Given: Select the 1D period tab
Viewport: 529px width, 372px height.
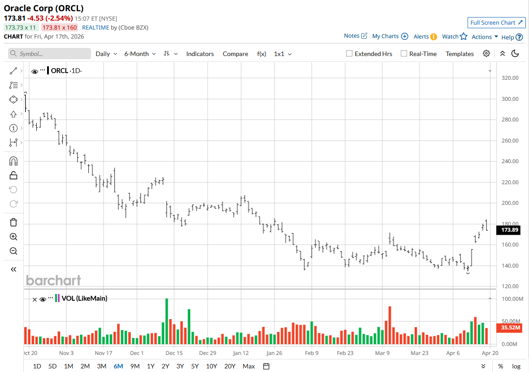Looking at the screenshot, I should pyautogui.click(x=37, y=366).
